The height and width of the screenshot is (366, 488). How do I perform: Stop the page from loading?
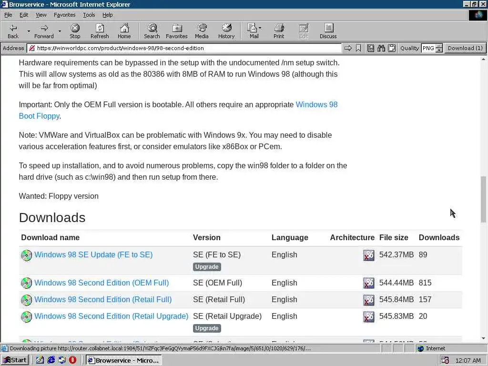click(x=75, y=31)
